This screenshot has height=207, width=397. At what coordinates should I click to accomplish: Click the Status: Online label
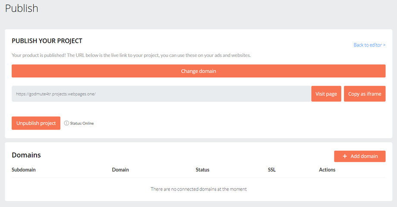[82, 124]
